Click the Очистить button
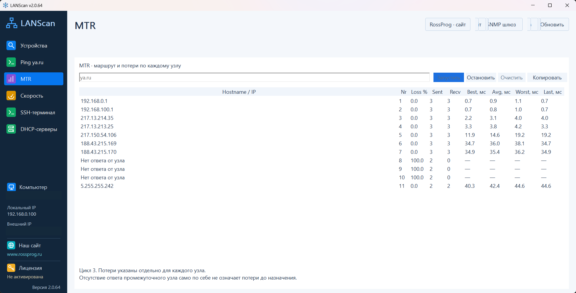Viewport: 576px width, 293px height. [511, 77]
